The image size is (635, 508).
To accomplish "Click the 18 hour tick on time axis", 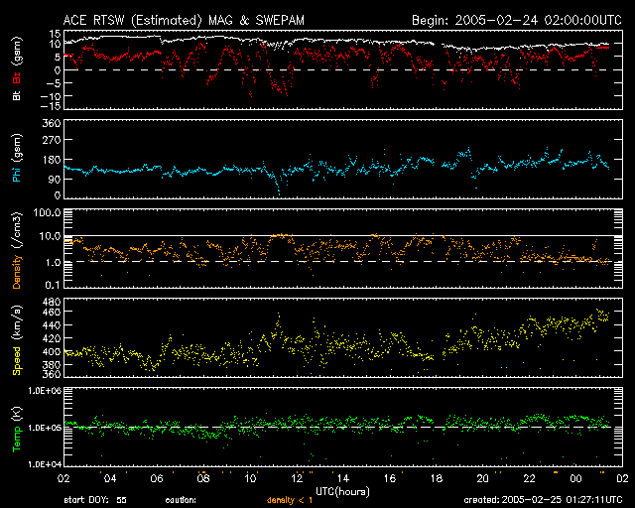I will 436,478.
